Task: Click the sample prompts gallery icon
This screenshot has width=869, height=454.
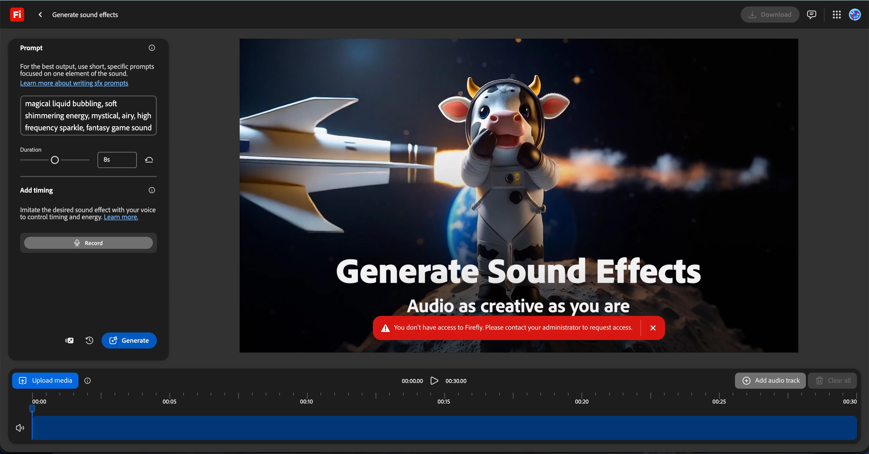Action: [x=69, y=340]
